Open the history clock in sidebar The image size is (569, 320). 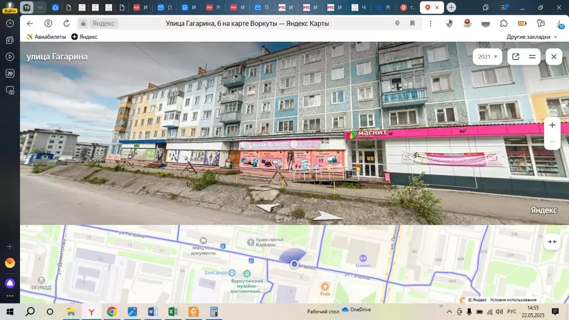[10, 23]
